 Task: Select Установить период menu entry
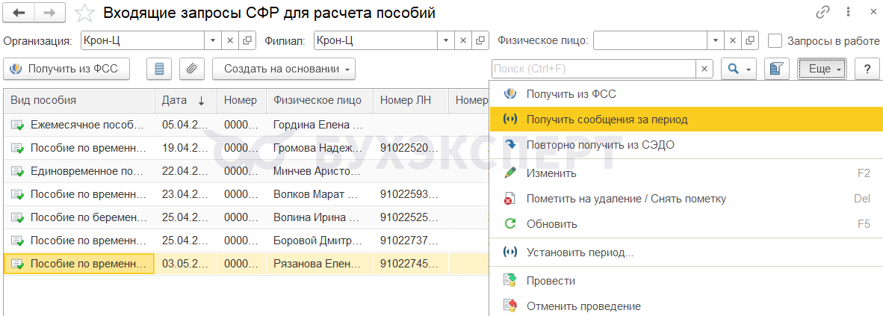pyautogui.click(x=580, y=253)
